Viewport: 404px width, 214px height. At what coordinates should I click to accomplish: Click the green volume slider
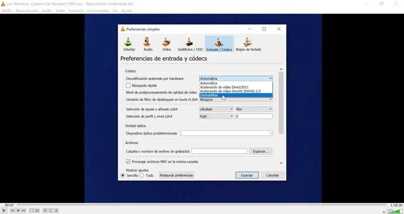coord(394,211)
